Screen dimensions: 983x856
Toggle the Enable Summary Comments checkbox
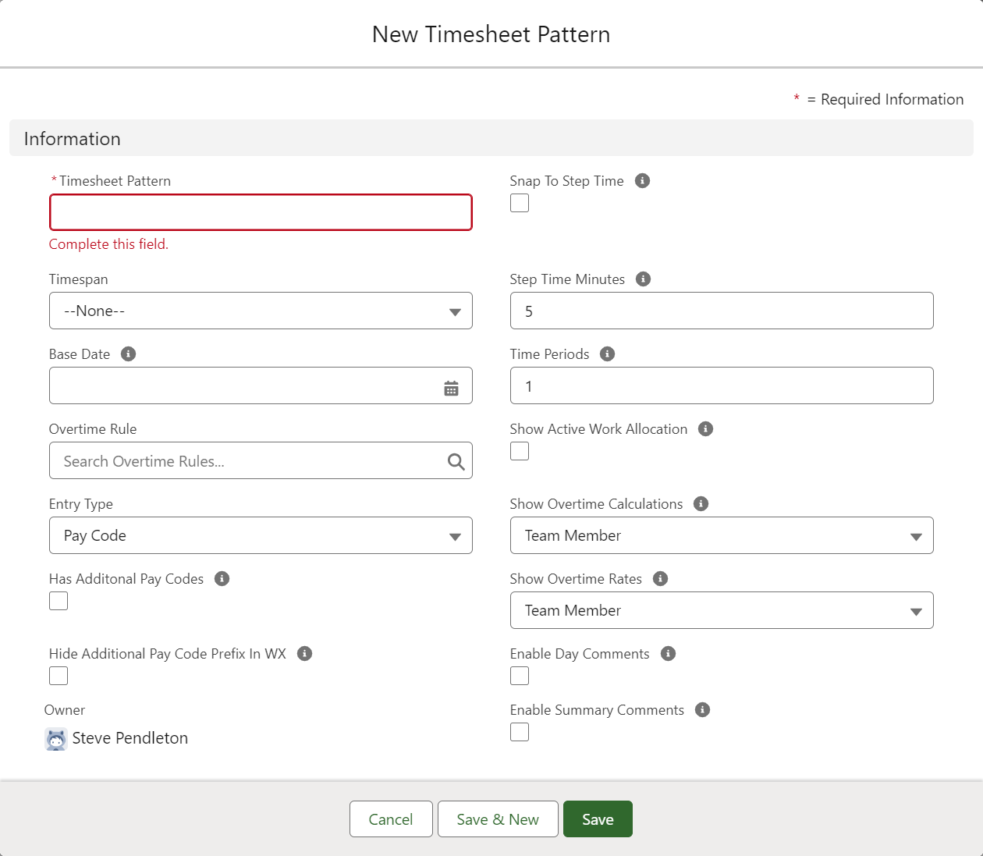[520, 732]
